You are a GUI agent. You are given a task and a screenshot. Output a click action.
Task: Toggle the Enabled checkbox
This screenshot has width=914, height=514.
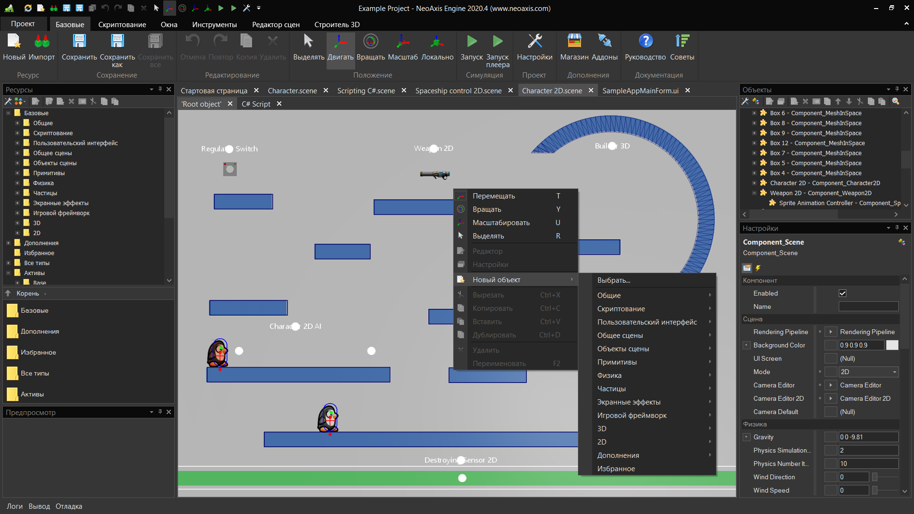click(x=843, y=294)
